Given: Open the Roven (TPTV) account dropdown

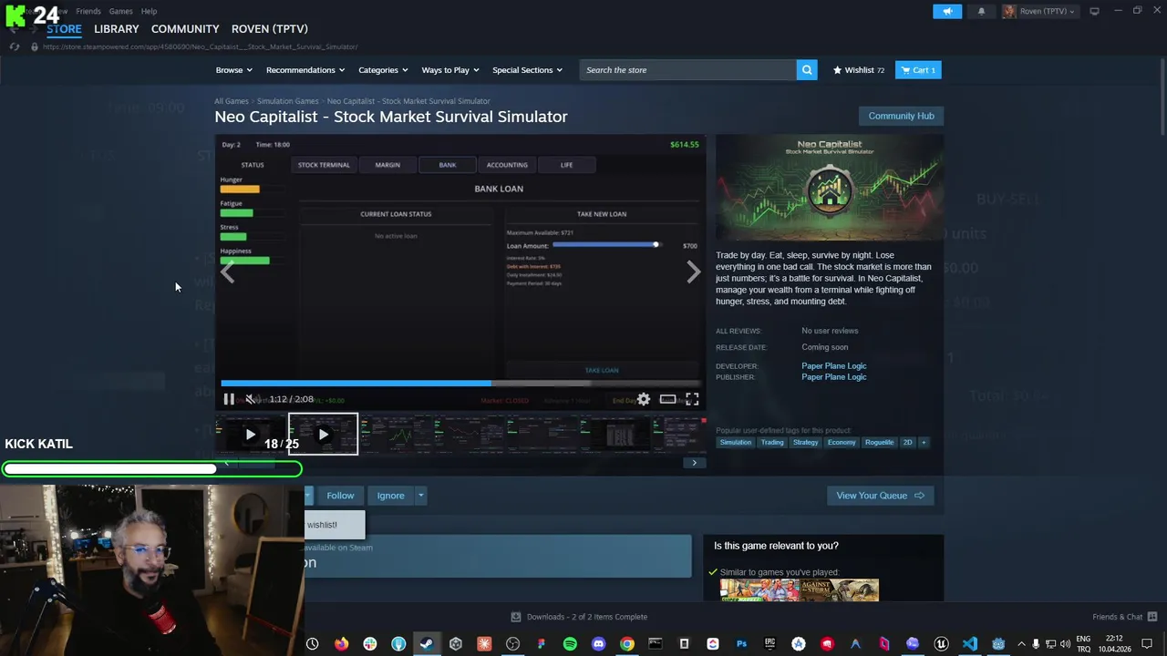Looking at the screenshot, I should tap(1039, 11).
